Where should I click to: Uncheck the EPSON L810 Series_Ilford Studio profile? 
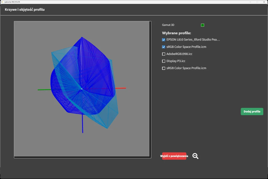coord(164,40)
